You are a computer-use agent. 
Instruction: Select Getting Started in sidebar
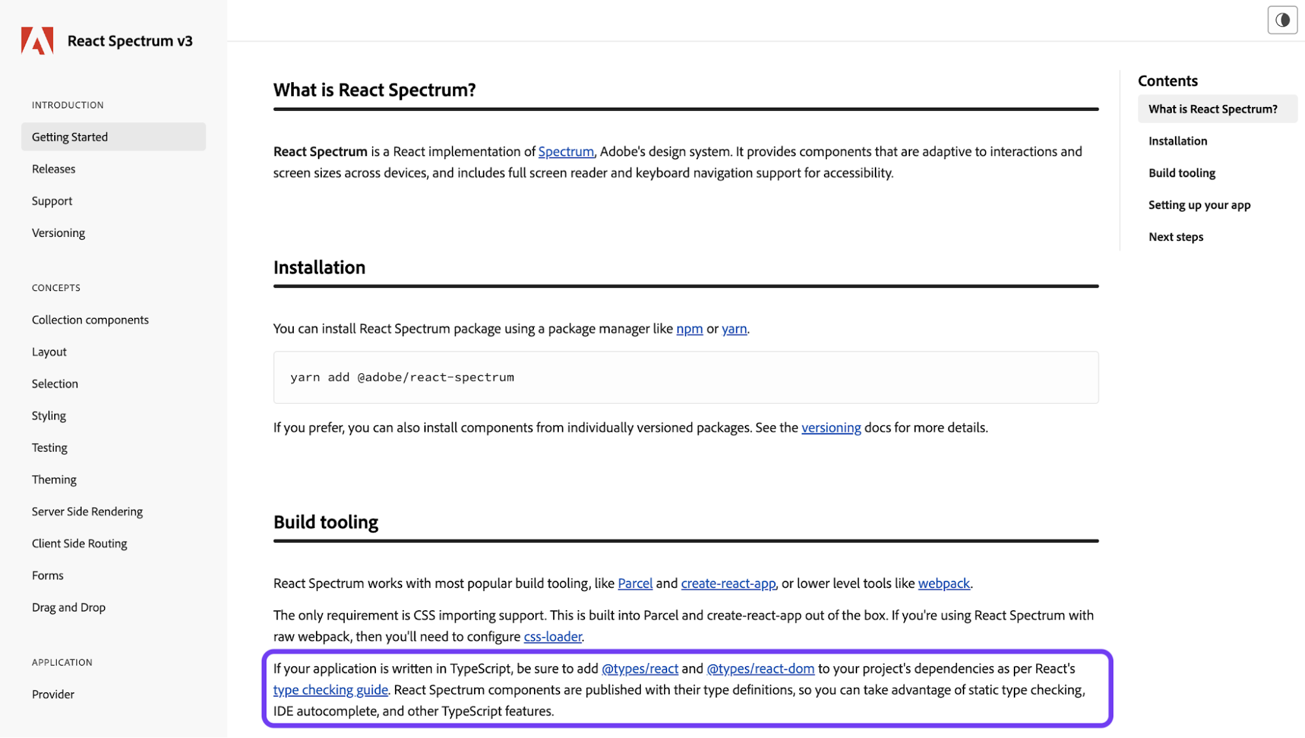113,137
